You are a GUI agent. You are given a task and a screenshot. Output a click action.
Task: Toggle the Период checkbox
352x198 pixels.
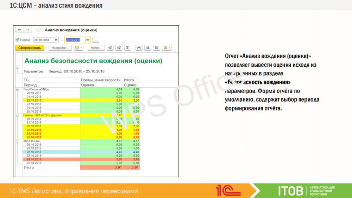pos(17,40)
